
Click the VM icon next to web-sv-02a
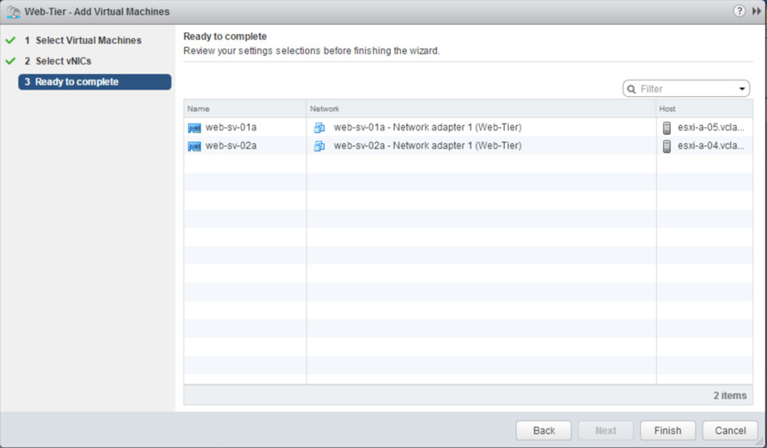tap(194, 146)
